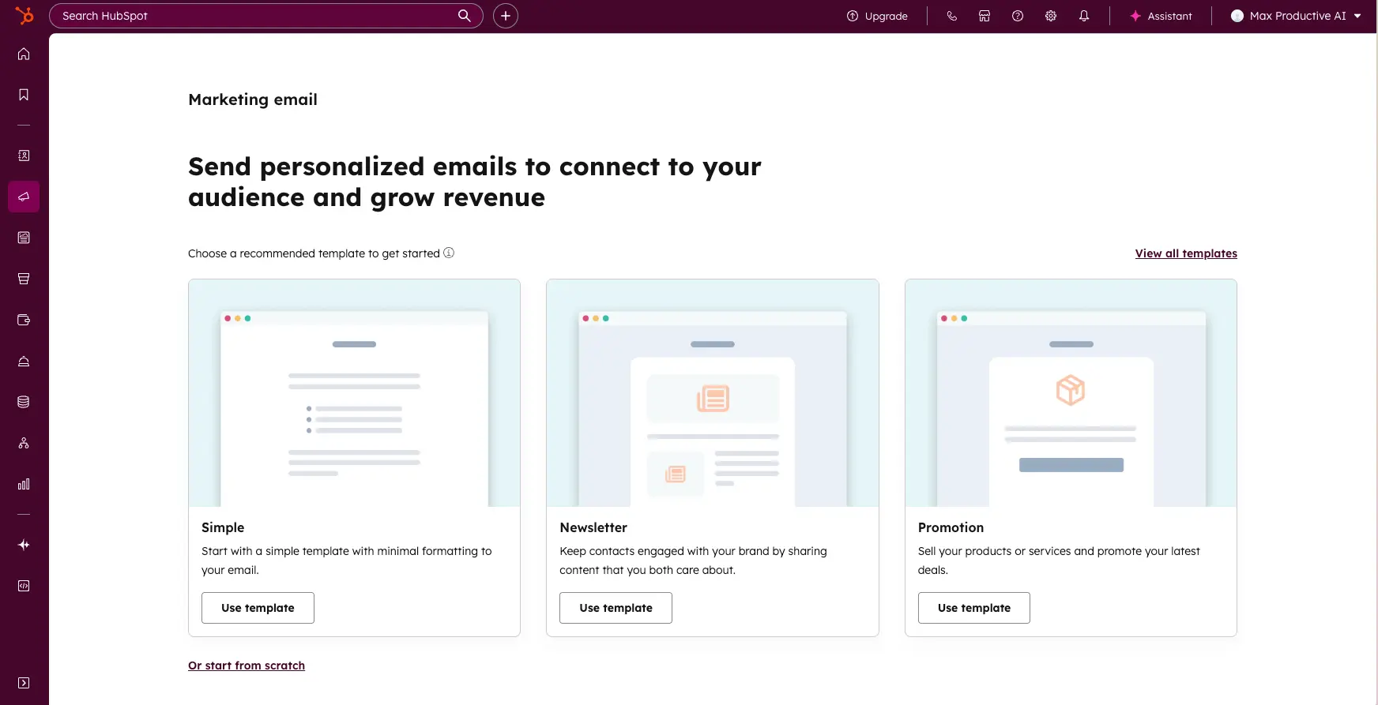1378x705 pixels.
Task: Select the Promotion template preview thumbnail
Action: [1071, 393]
